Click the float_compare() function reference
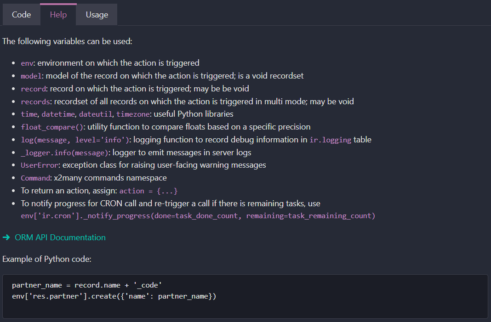491x322 pixels. point(52,127)
